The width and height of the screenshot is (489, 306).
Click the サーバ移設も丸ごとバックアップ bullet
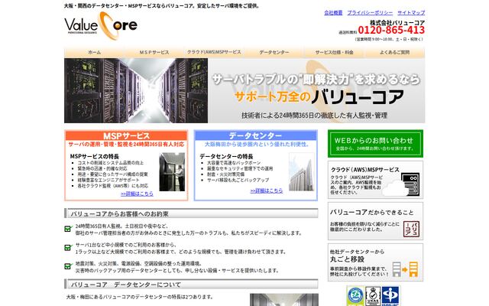[x=238, y=181]
